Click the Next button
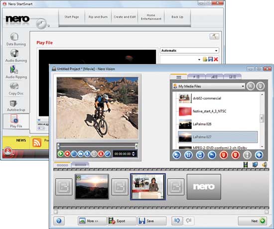This screenshot has width=274, height=229. click(253, 221)
